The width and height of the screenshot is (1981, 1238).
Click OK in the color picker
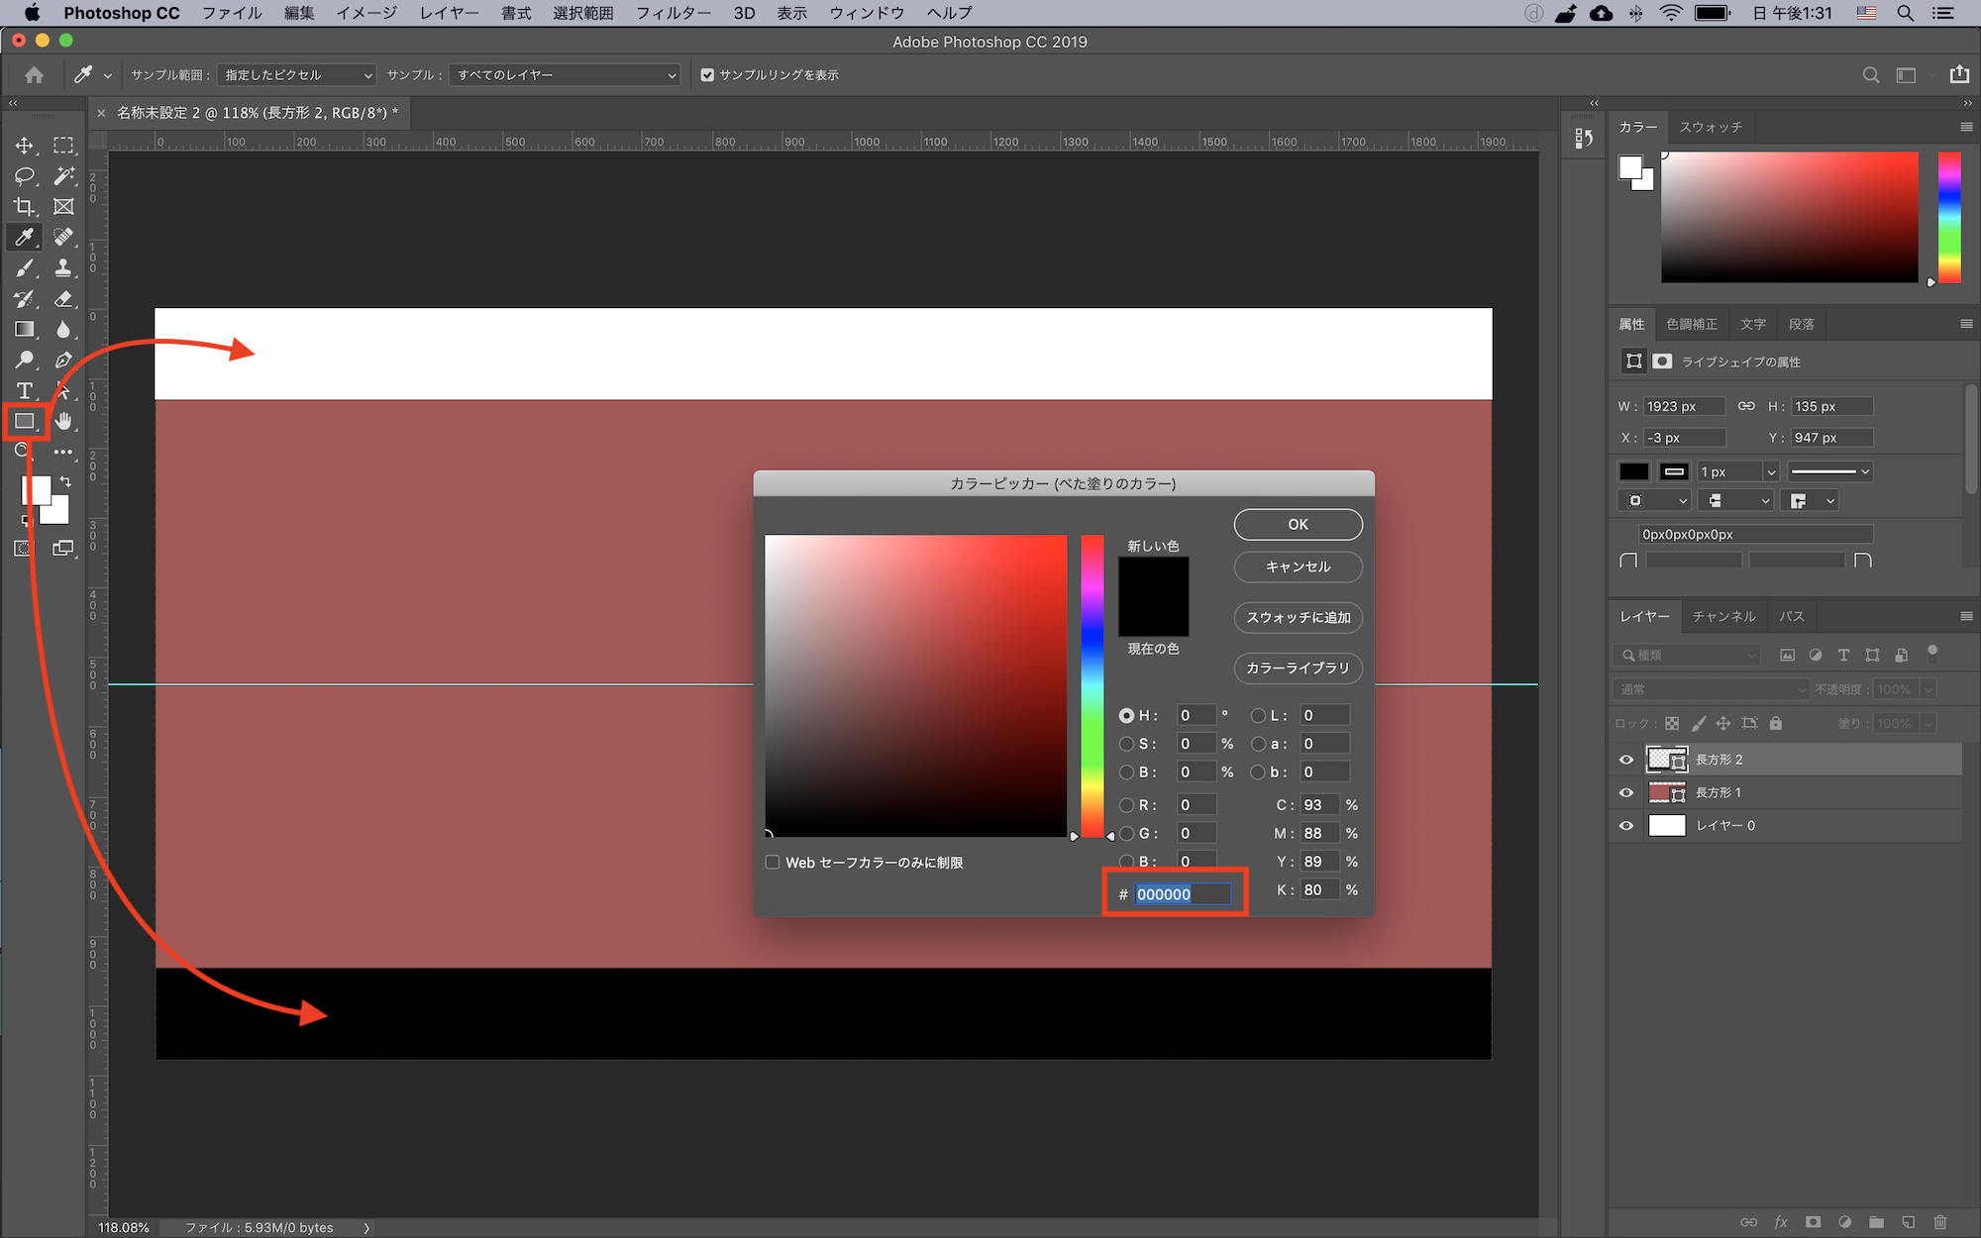pos(1298,525)
